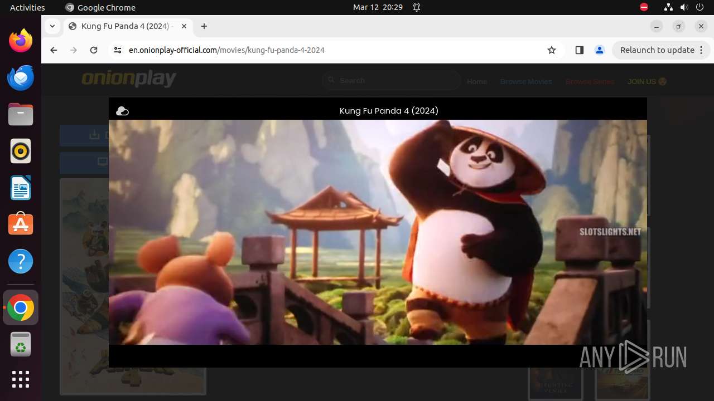Open the notification bell in the top bar

click(x=417, y=7)
